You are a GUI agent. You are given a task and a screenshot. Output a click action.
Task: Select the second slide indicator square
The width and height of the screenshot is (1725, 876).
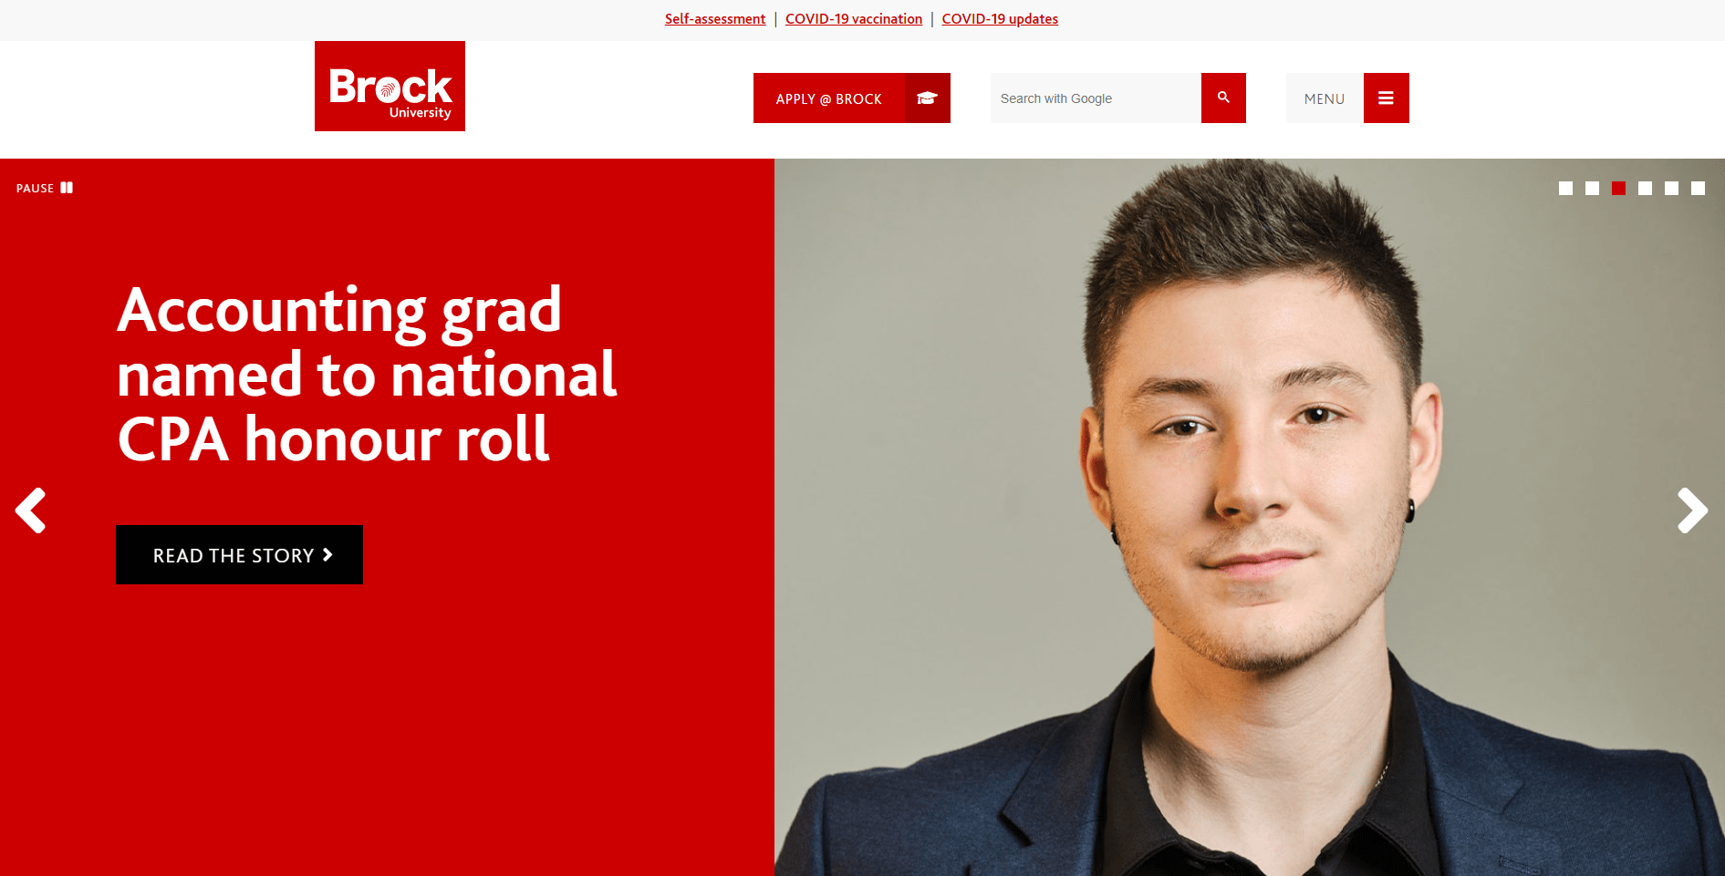tap(1592, 188)
